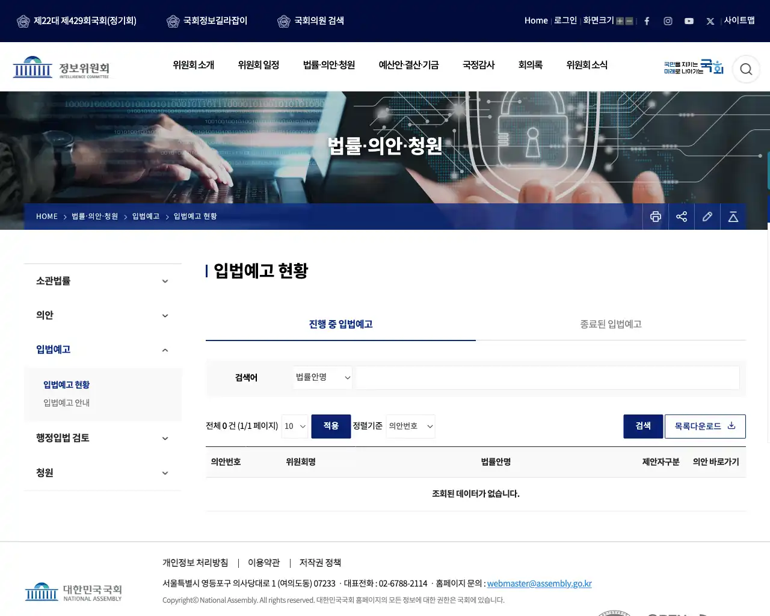Image resolution: width=770 pixels, height=616 pixels.
Task: Open the X (Twitter) icon link
Action: click(710, 21)
